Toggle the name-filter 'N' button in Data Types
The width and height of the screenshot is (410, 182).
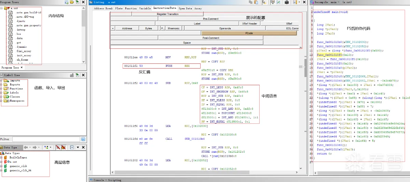[x=58, y=148]
